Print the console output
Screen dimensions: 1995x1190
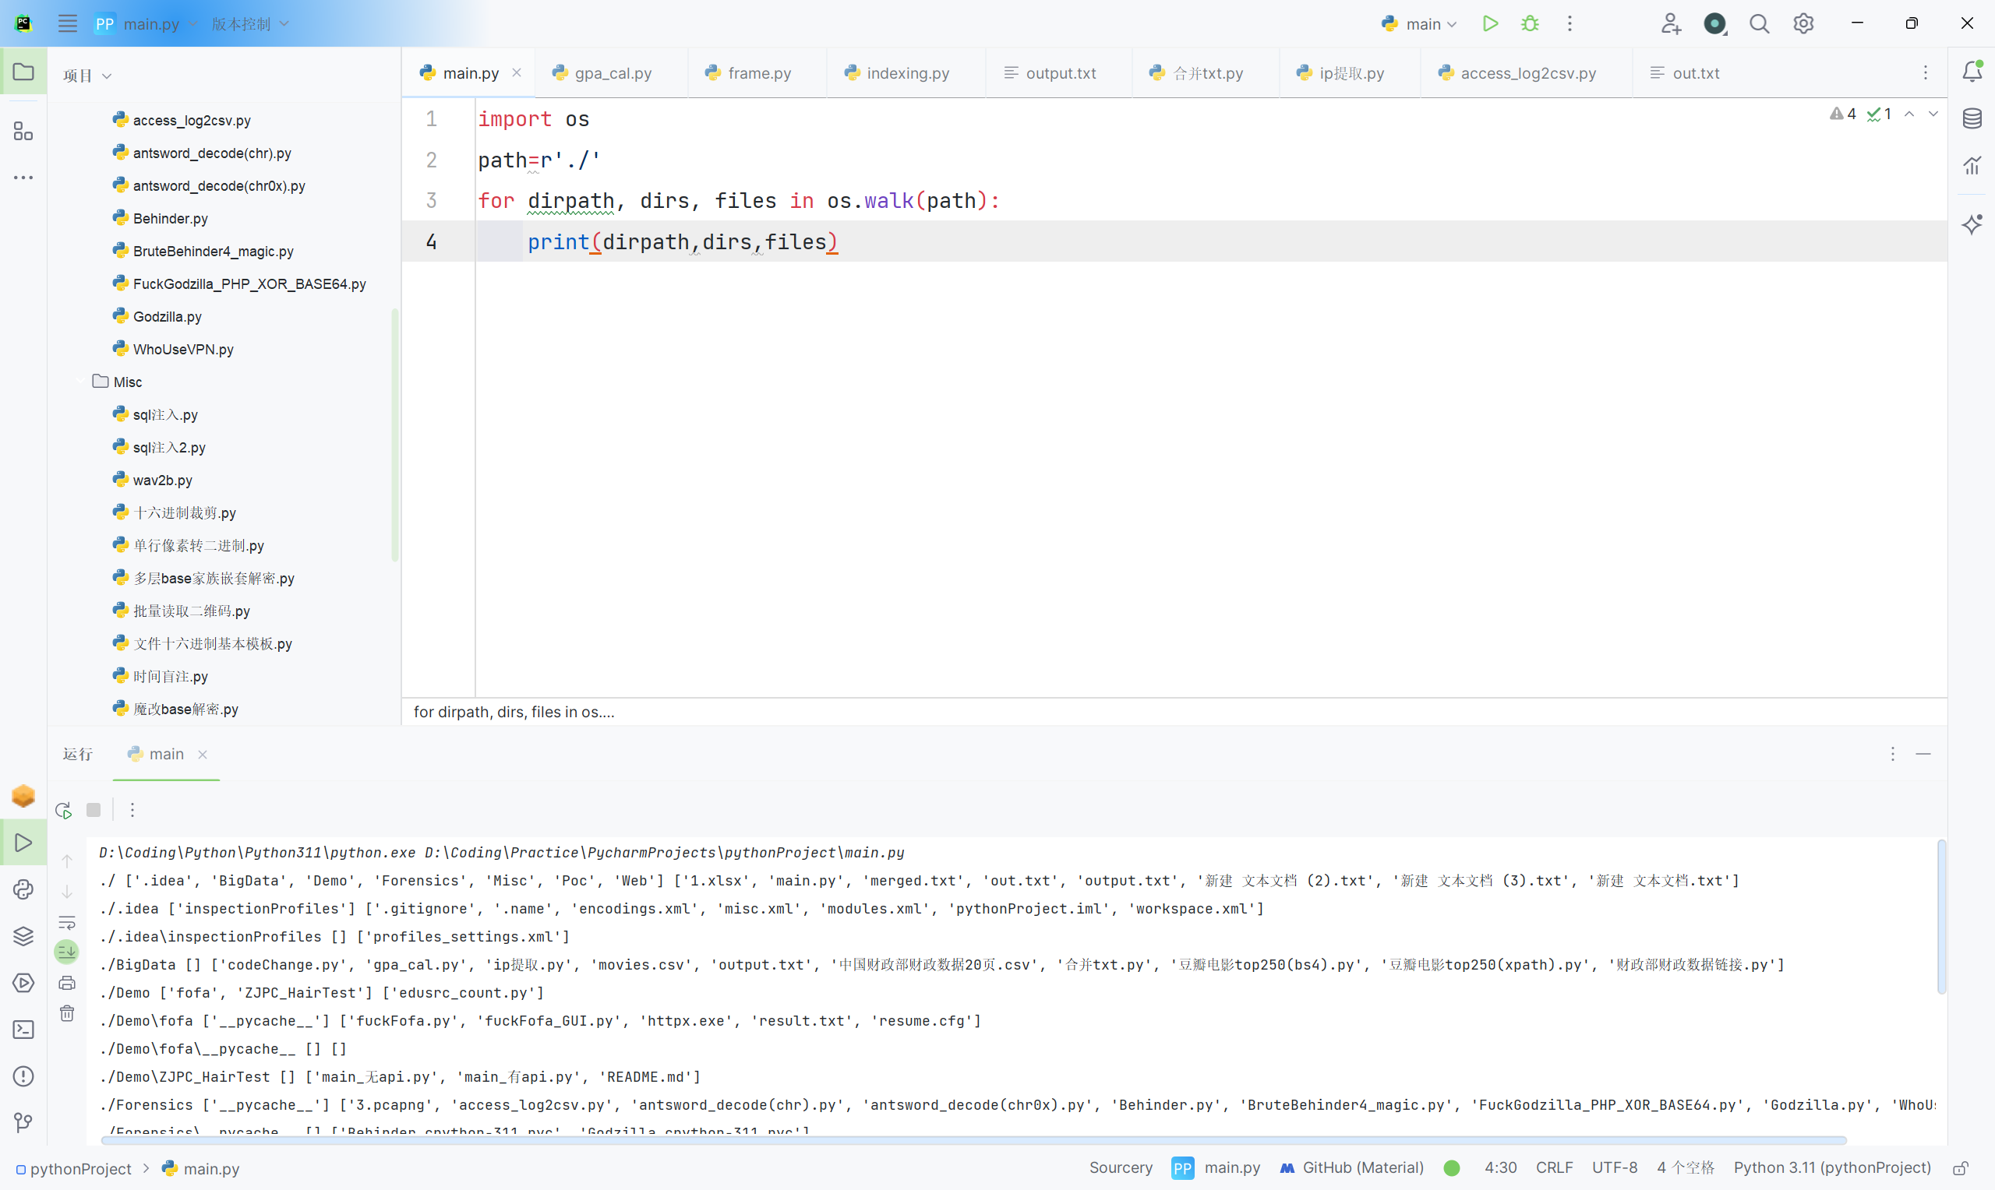[x=66, y=982]
